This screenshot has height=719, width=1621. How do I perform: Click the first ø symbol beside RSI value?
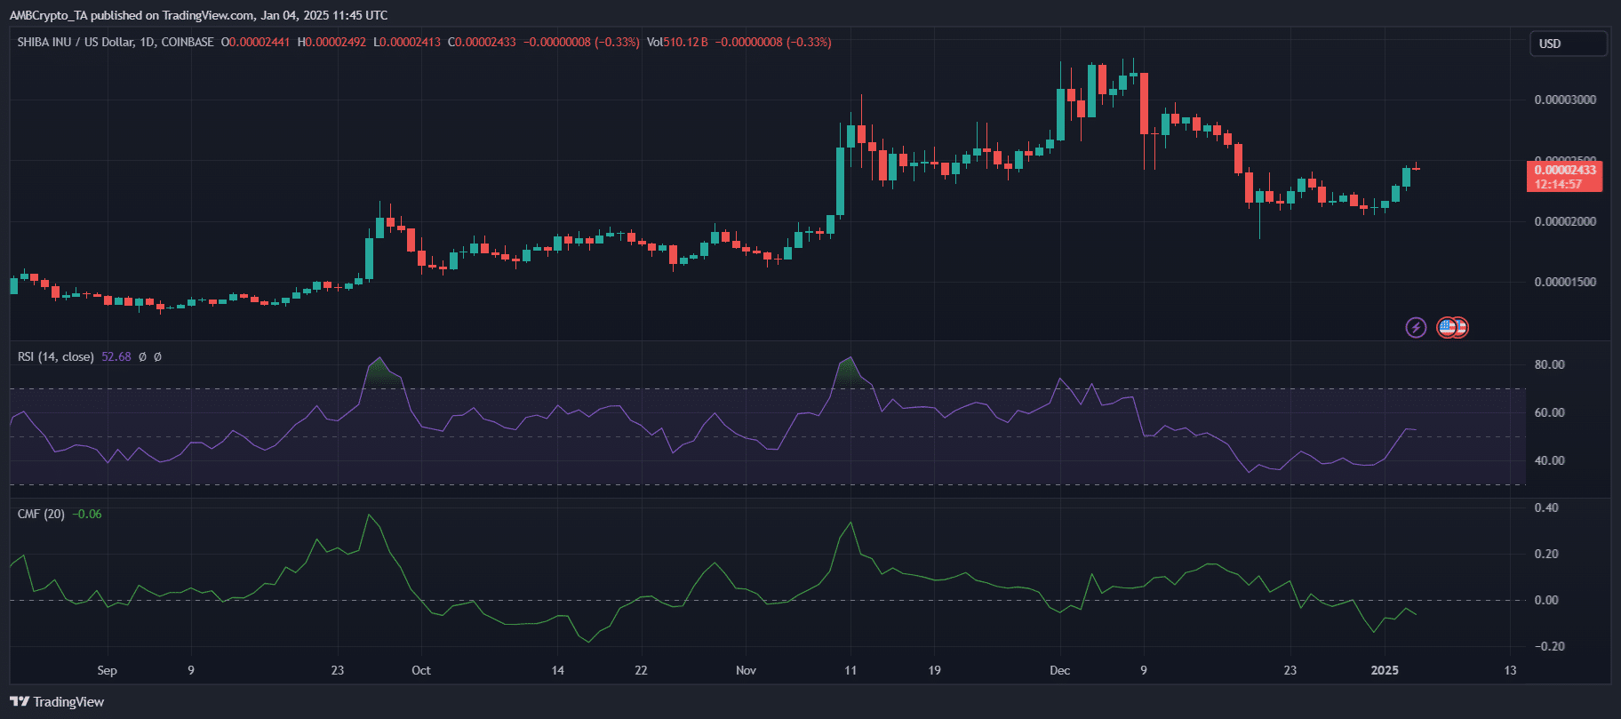142,357
